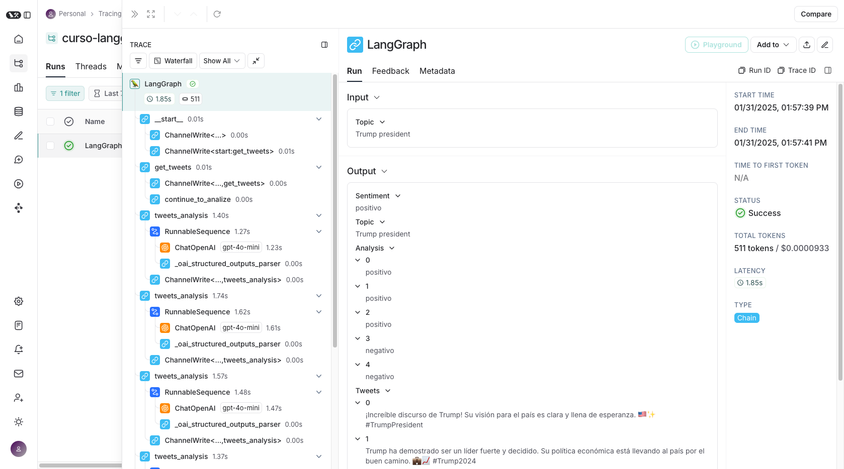Collapse the Input section
The width and height of the screenshot is (844, 469).
(377, 97)
